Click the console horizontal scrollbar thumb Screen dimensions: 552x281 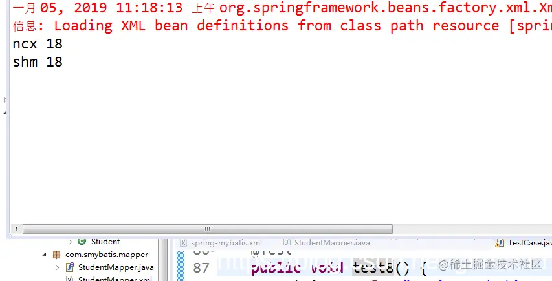pyautogui.click(x=208, y=229)
